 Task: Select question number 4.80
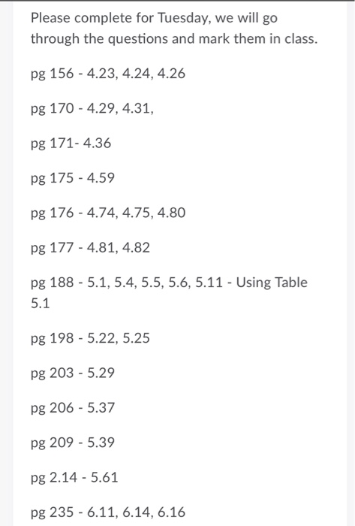click(171, 213)
